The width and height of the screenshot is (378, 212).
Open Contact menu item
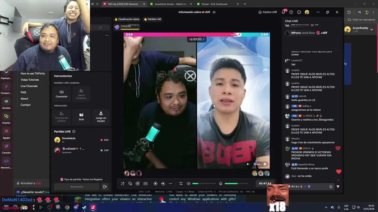point(25,105)
